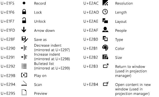Click the open Unlock padlock icon
The image size is (159, 97).
[24, 20]
